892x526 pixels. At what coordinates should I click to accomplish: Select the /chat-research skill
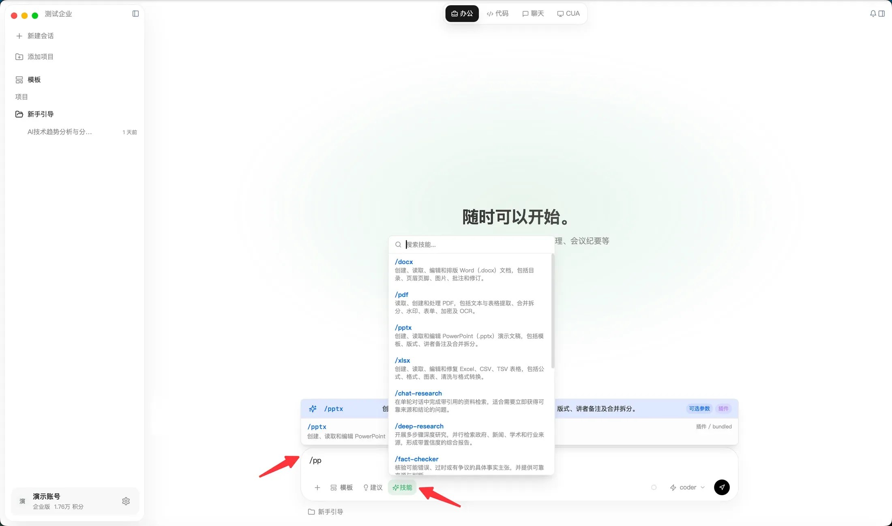pyautogui.click(x=470, y=401)
